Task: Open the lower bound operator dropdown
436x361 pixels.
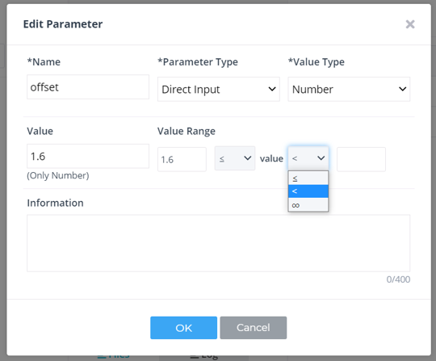Action: click(235, 158)
